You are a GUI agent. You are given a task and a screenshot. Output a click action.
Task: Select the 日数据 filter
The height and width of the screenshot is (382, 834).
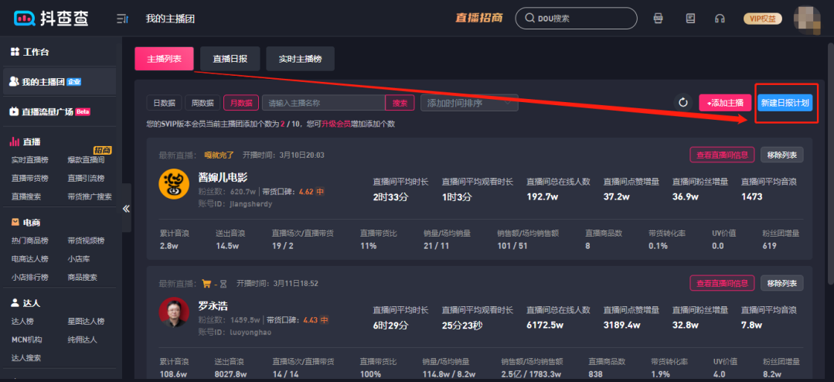click(x=164, y=103)
